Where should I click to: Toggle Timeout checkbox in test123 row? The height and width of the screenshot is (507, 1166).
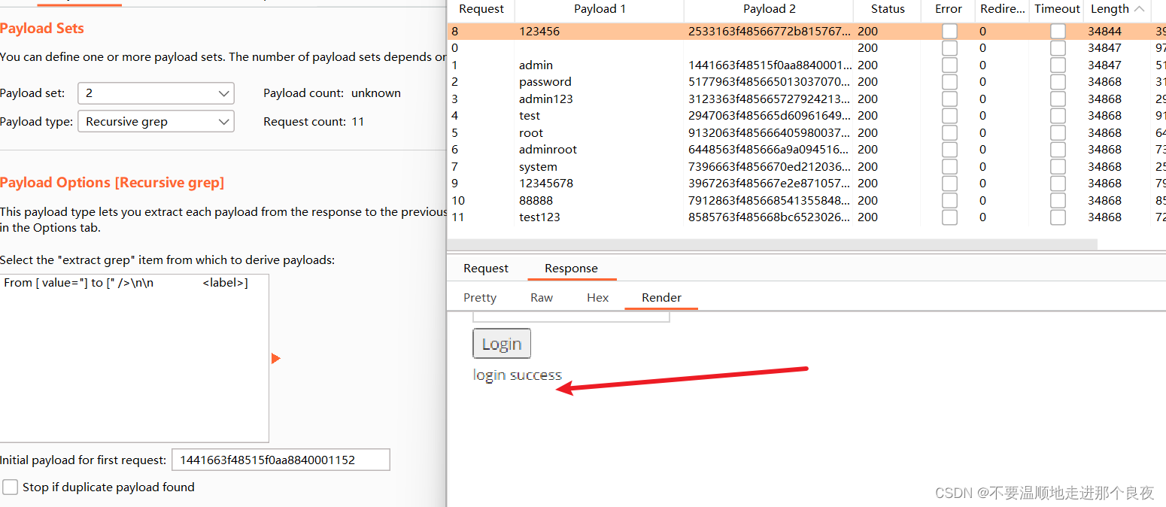(1058, 217)
